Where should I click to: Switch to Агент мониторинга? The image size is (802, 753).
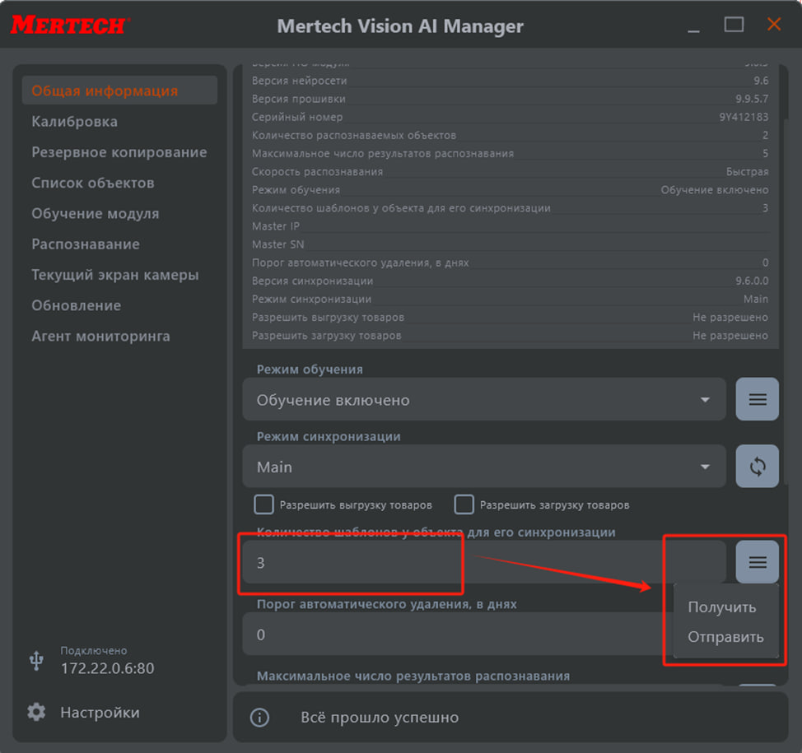pyautogui.click(x=100, y=336)
